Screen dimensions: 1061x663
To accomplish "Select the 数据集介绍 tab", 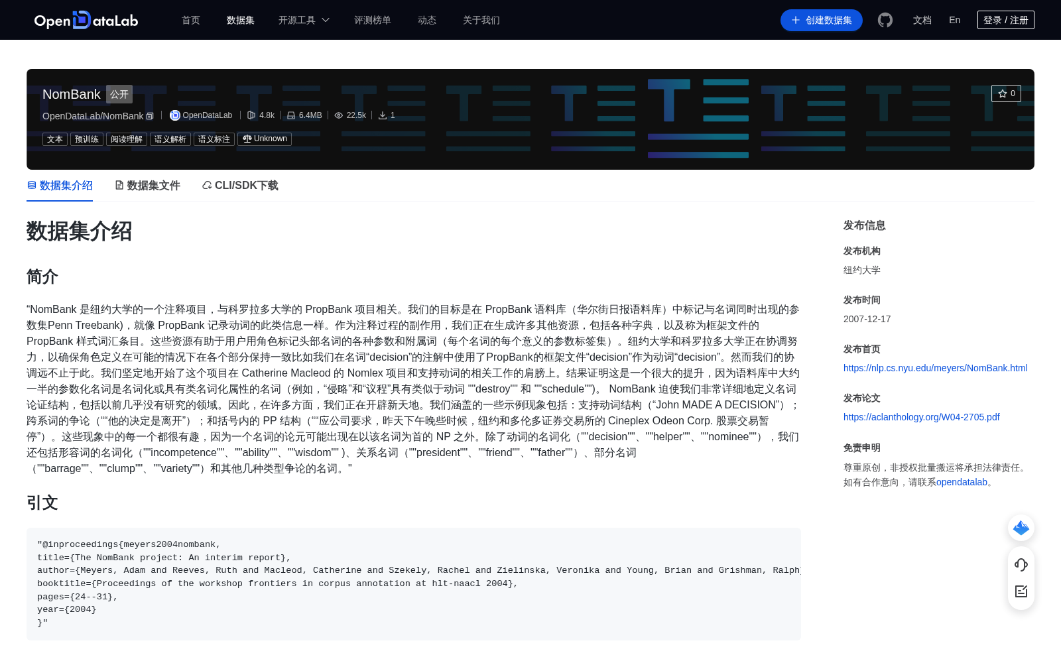I will point(60,186).
